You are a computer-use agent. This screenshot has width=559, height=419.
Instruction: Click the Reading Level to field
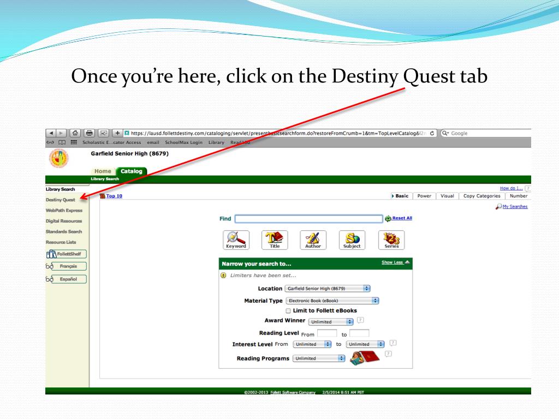(359, 333)
